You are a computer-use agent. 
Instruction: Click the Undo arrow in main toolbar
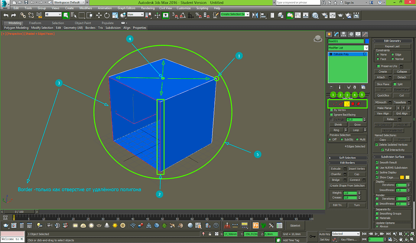(6, 15)
